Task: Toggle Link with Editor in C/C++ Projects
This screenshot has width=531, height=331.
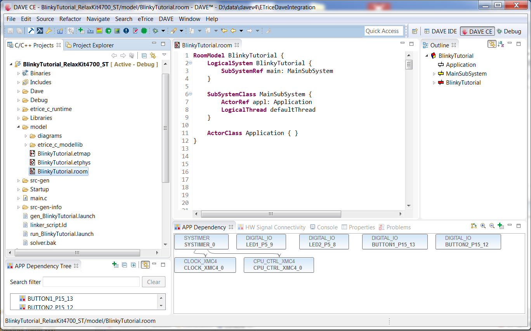Action: point(153,55)
